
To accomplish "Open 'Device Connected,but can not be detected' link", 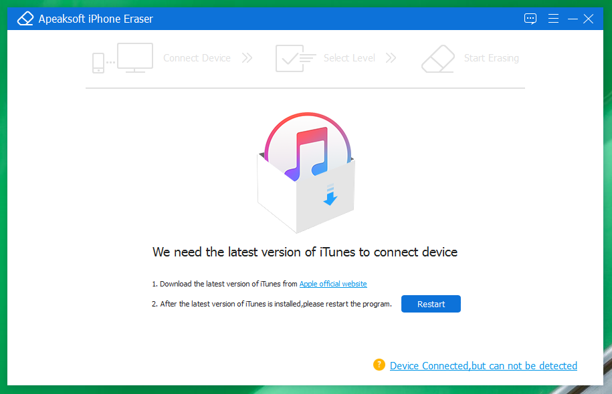I will point(483,365).
